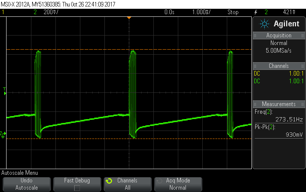
Task: Click the green rotate icon on Channels softkey
Action: tap(109, 181)
